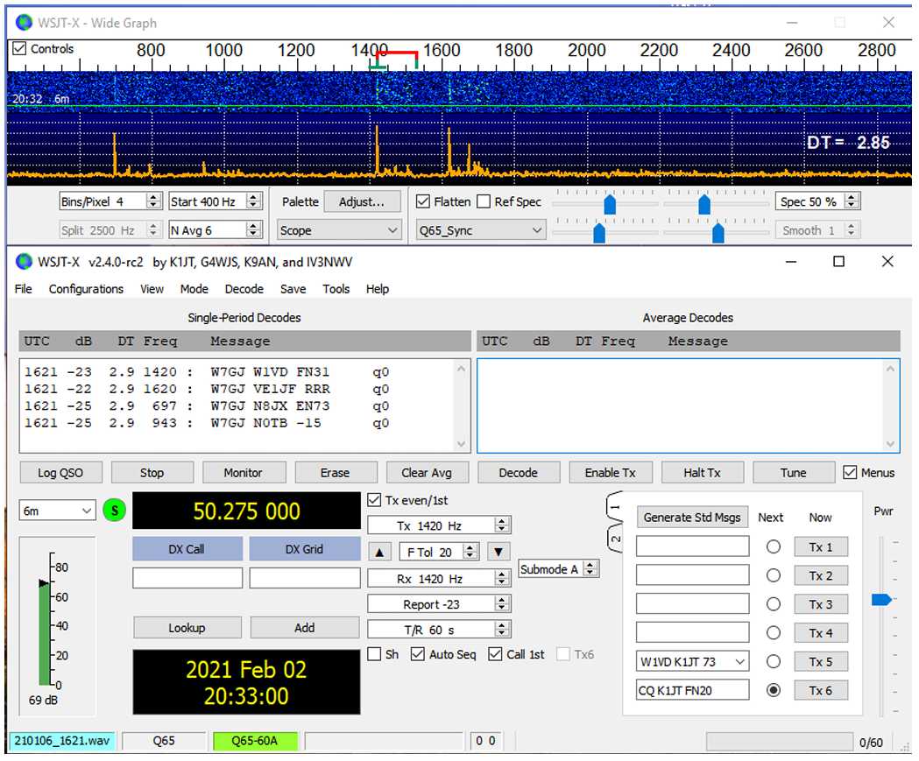This screenshot has width=919, height=761.
Task: Select the Next radio button for Tx 2
Action: [774, 576]
